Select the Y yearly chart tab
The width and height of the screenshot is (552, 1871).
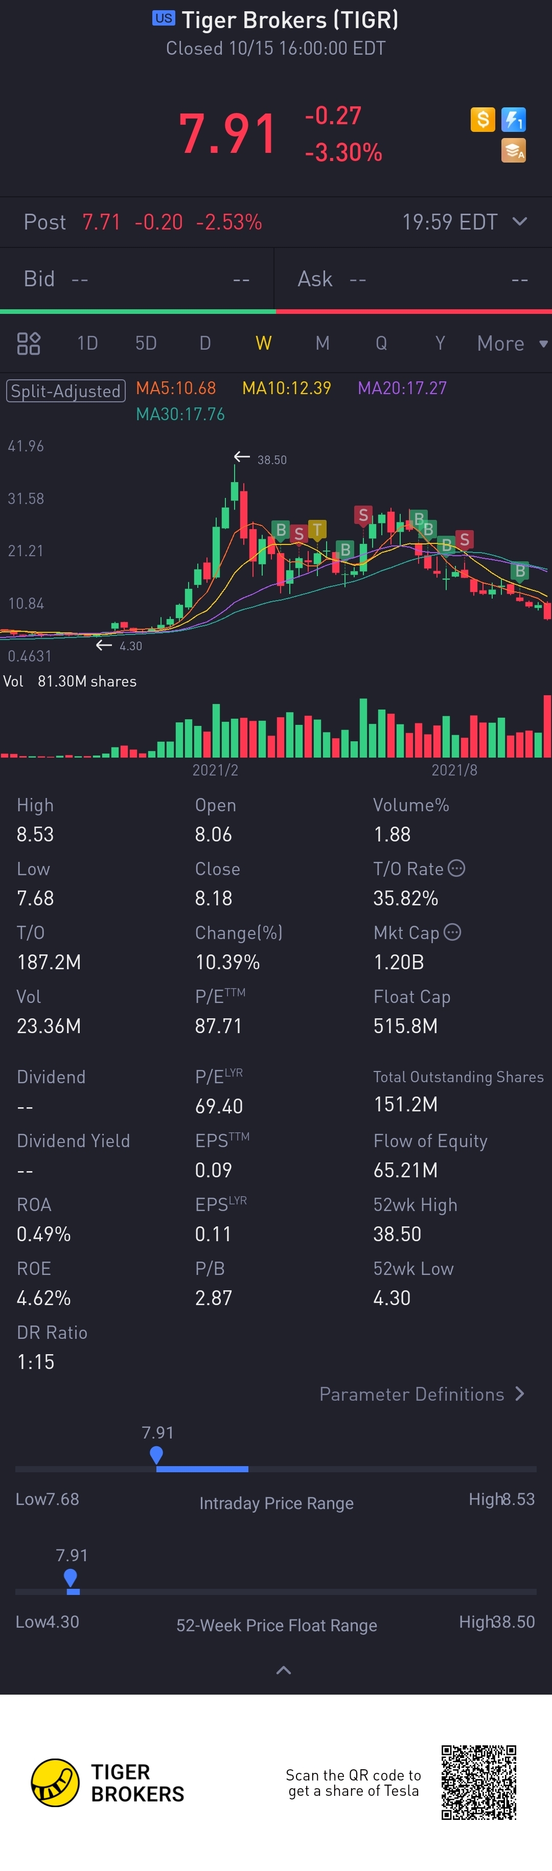tap(440, 343)
